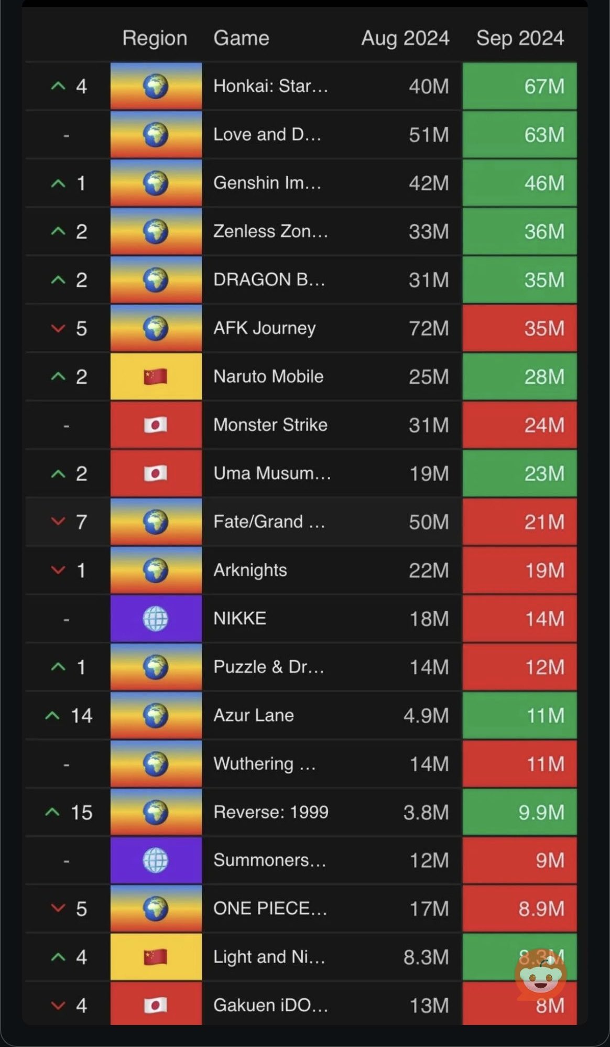Click the China flag beside Light and Ni…
Image resolution: width=610 pixels, height=1047 pixels.
156,957
